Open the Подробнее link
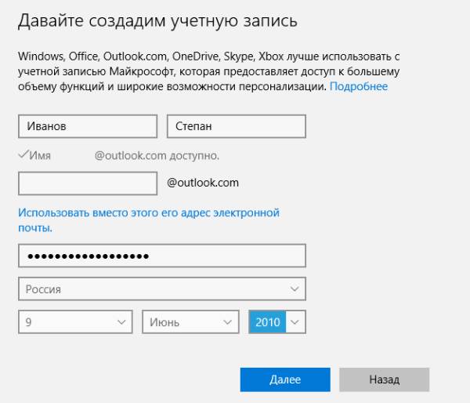470x403 pixels. tap(359, 86)
